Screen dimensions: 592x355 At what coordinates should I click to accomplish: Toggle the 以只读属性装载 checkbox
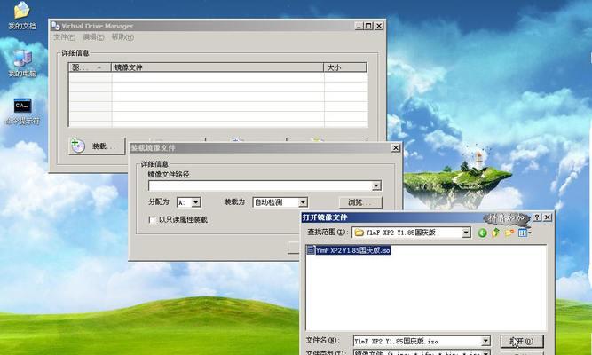coord(152,220)
